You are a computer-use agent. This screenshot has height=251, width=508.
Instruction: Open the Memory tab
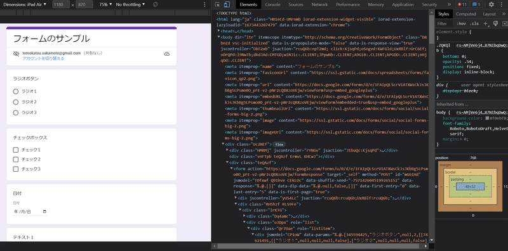pos(376,4)
